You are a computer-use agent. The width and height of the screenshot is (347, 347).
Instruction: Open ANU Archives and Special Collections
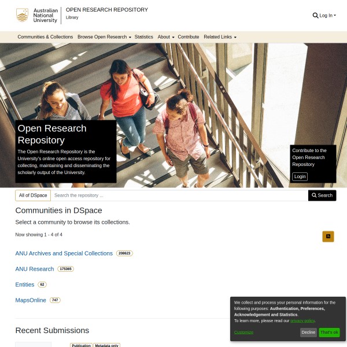[x=64, y=253]
